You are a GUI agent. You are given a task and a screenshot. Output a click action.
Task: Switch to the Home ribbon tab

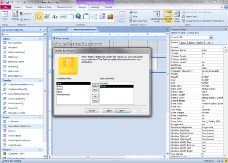(18, 7)
